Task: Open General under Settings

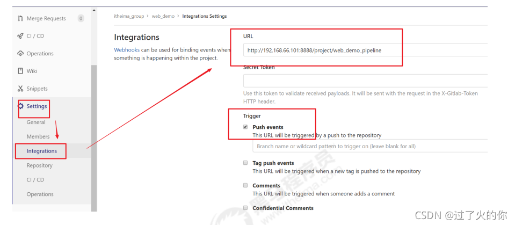Action: click(36, 122)
